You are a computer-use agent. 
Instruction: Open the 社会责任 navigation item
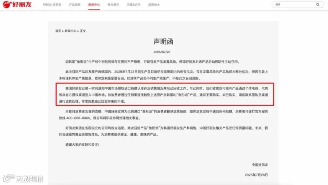tap(113, 5)
